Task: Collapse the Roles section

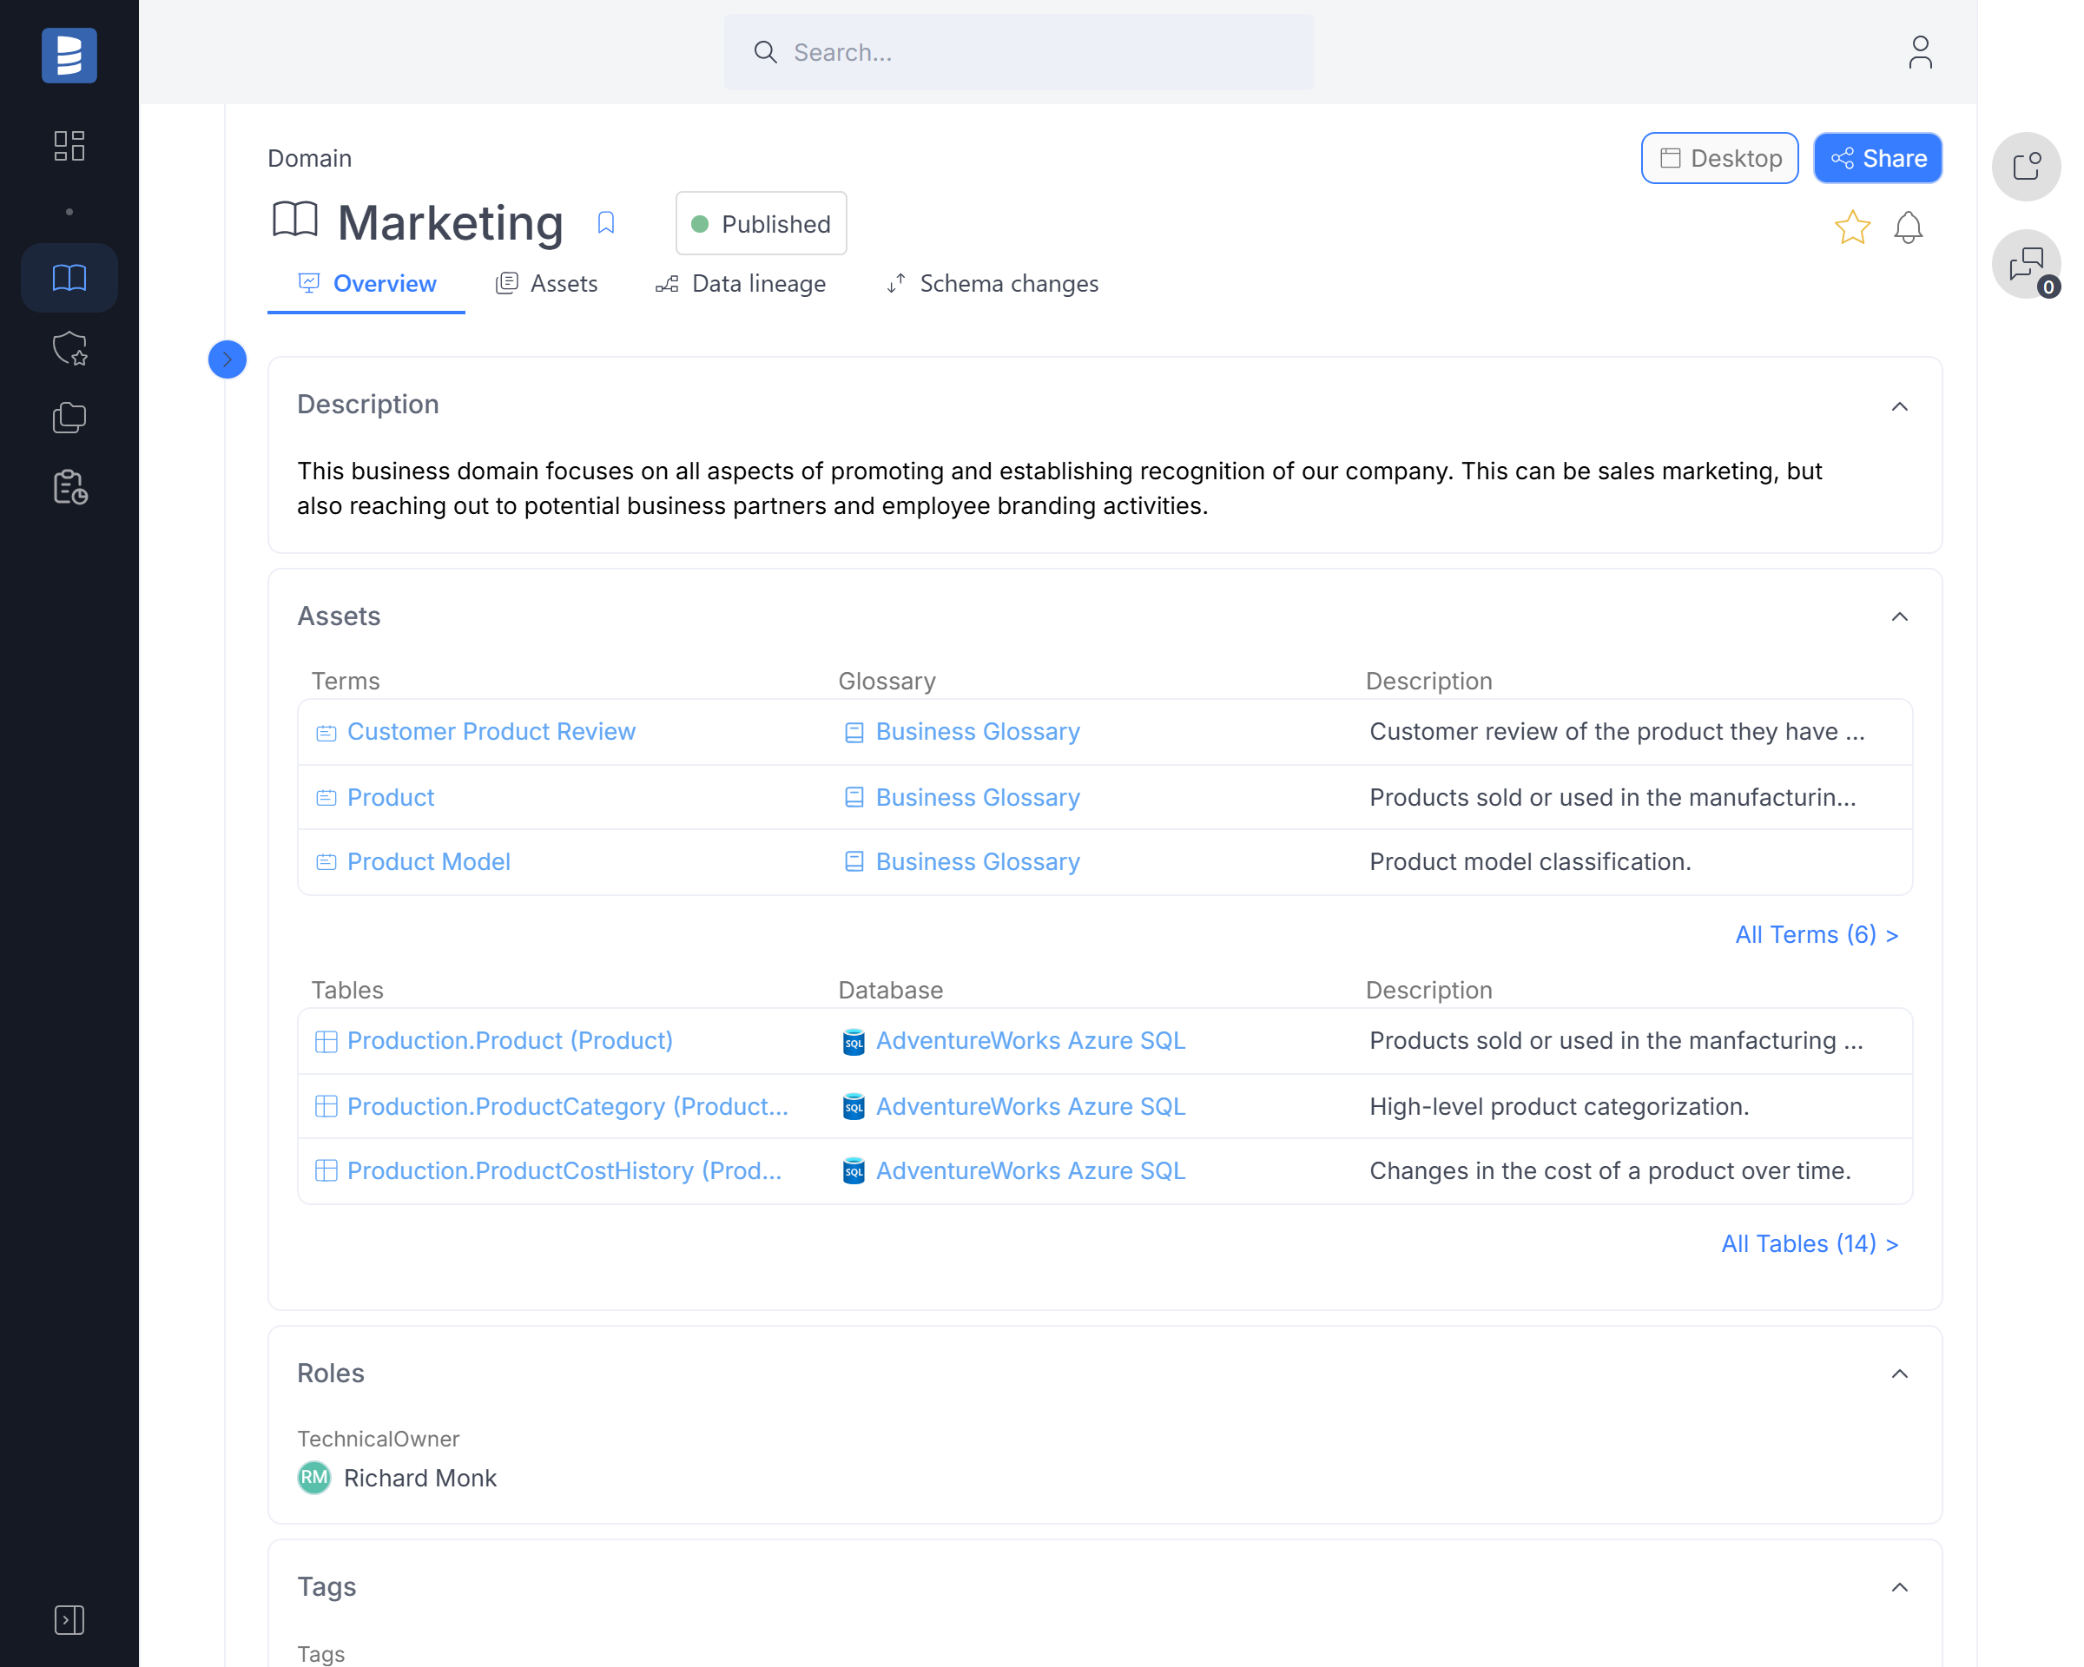Action: (1899, 1374)
